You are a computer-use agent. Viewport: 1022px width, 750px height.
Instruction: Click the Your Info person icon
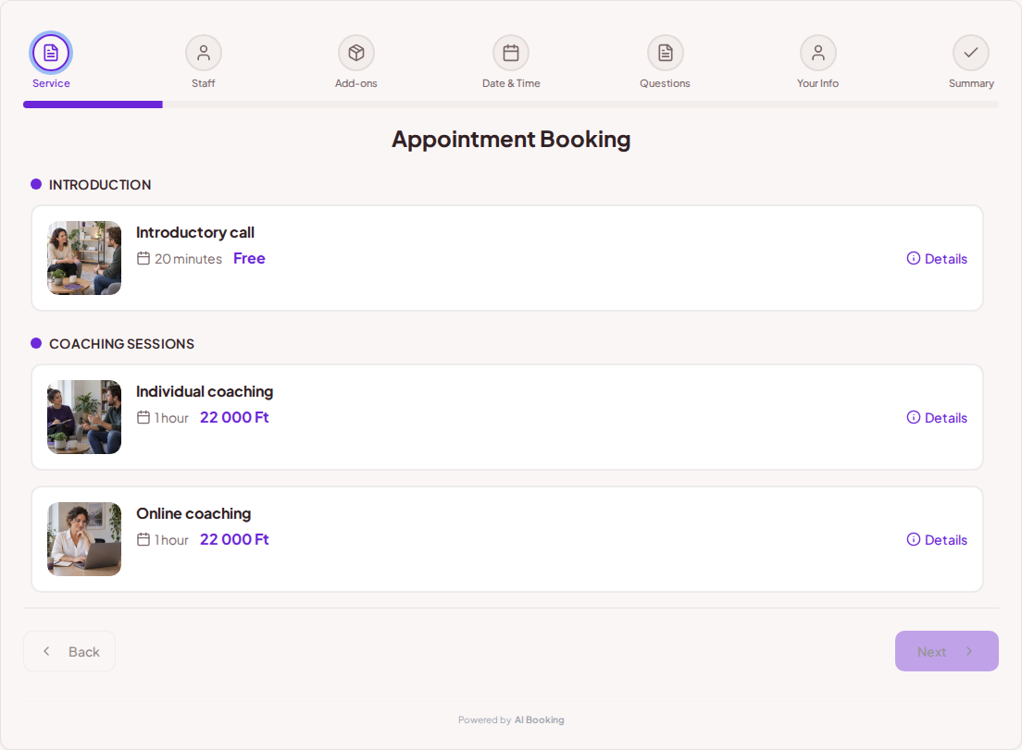(818, 53)
